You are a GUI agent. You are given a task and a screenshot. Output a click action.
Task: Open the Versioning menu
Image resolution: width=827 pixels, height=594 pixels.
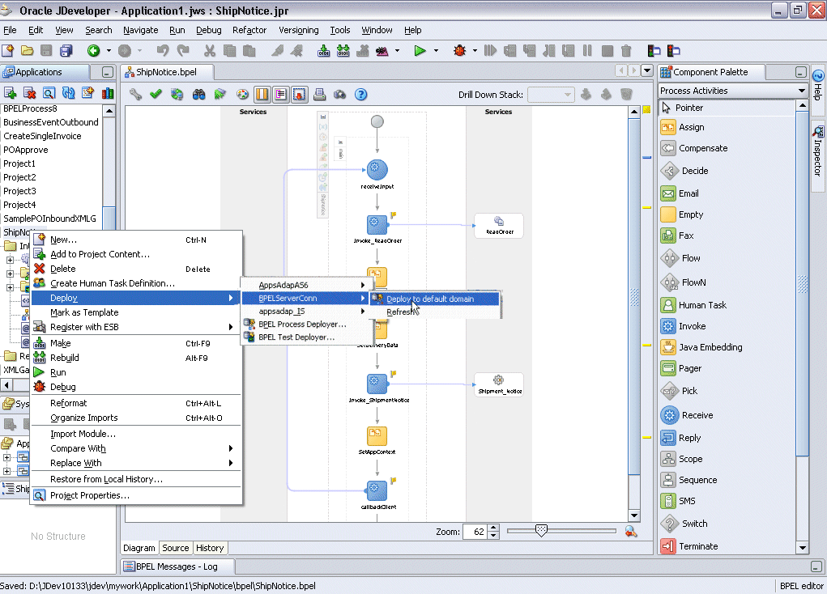pyautogui.click(x=299, y=30)
